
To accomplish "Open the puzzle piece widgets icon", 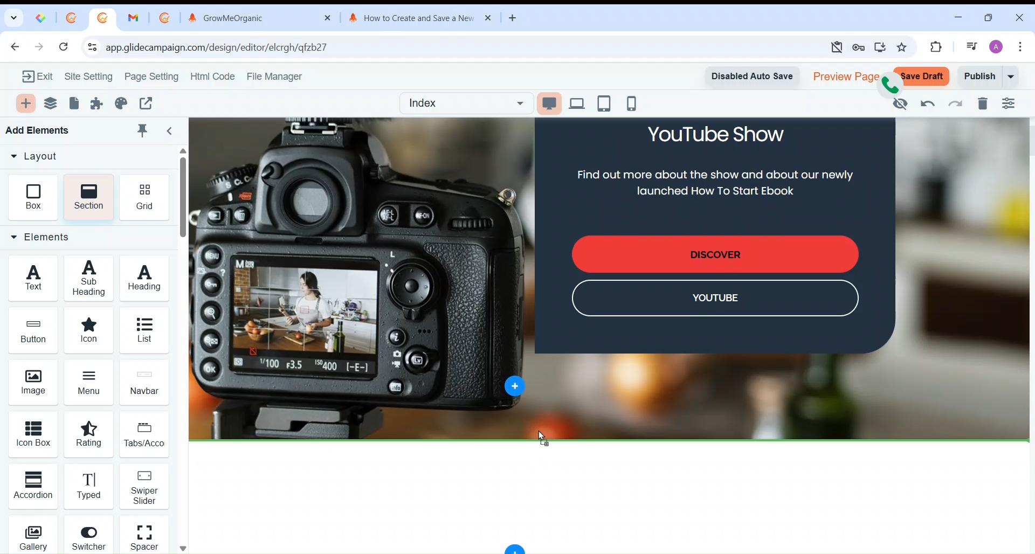I will pyautogui.click(x=97, y=103).
